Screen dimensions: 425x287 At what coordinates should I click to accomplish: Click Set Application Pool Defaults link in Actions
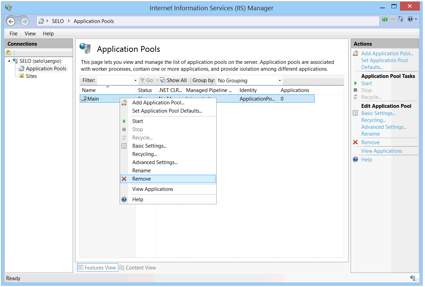[385, 64]
